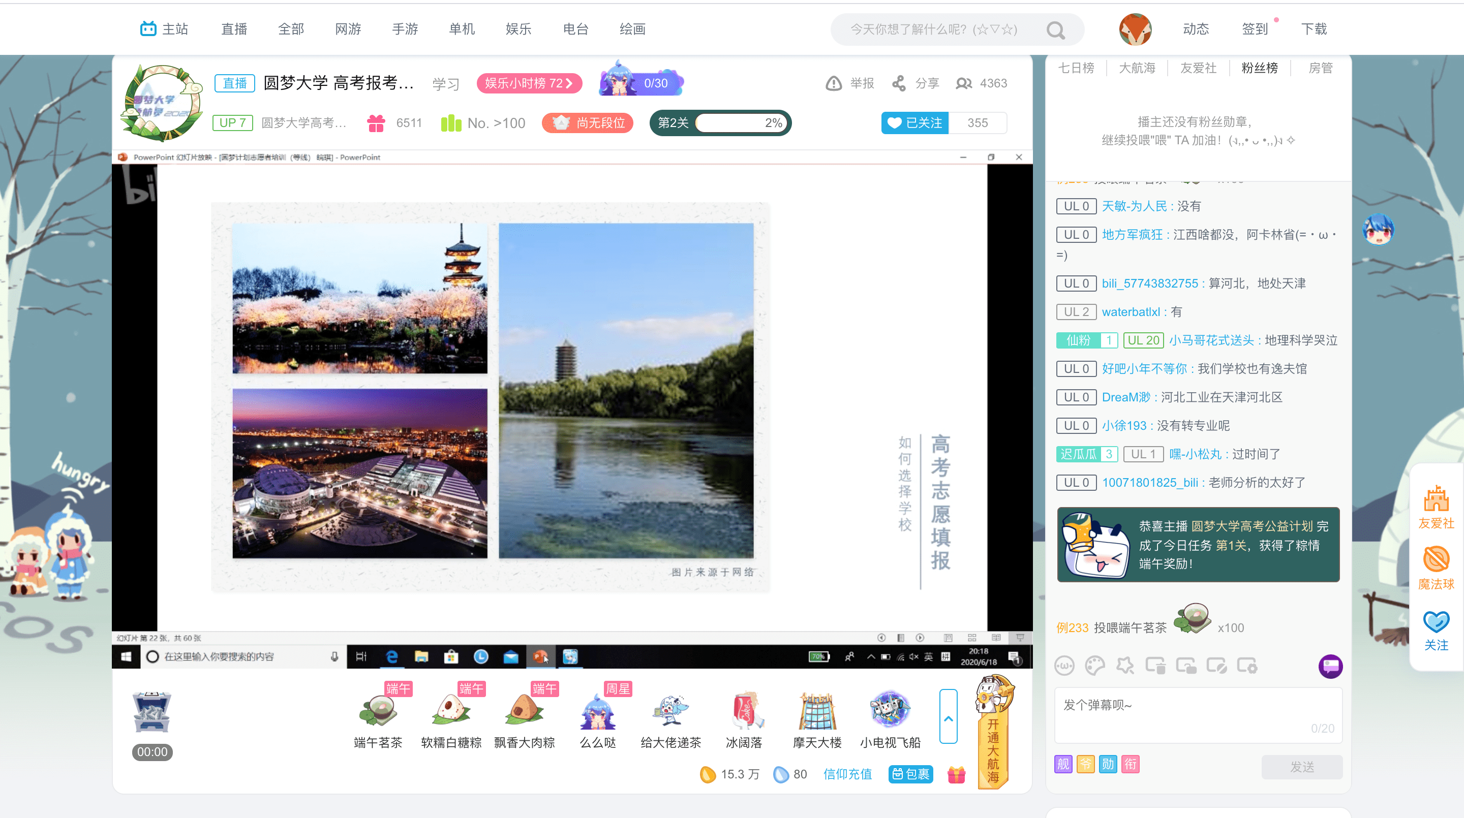This screenshot has height=818, width=1464.
Task: Click the search magnifier icon
Action: click(1055, 29)
